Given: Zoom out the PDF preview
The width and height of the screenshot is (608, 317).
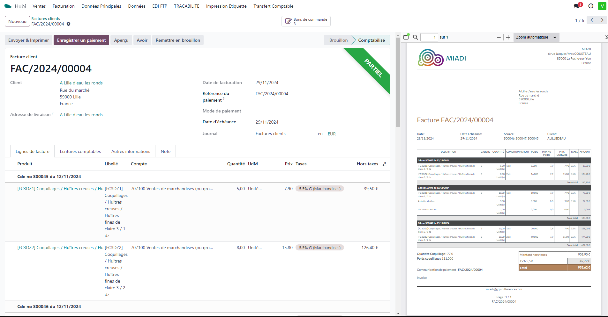Looking at the screenshot, I should coord(499,37).
